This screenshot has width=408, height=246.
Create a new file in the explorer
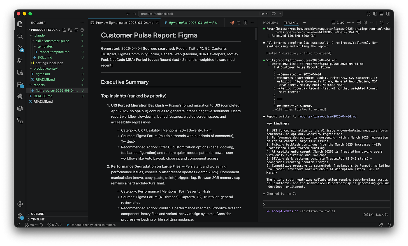click(x=64, y=30)
